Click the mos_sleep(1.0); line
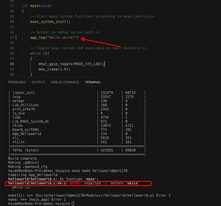This screenshot has height=206, width=221. point(54,69)
